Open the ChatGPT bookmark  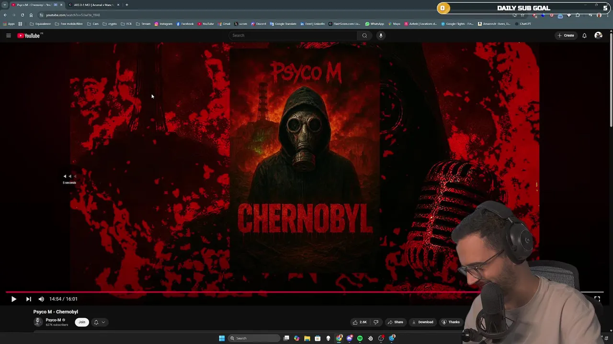[x=523, y=24]
